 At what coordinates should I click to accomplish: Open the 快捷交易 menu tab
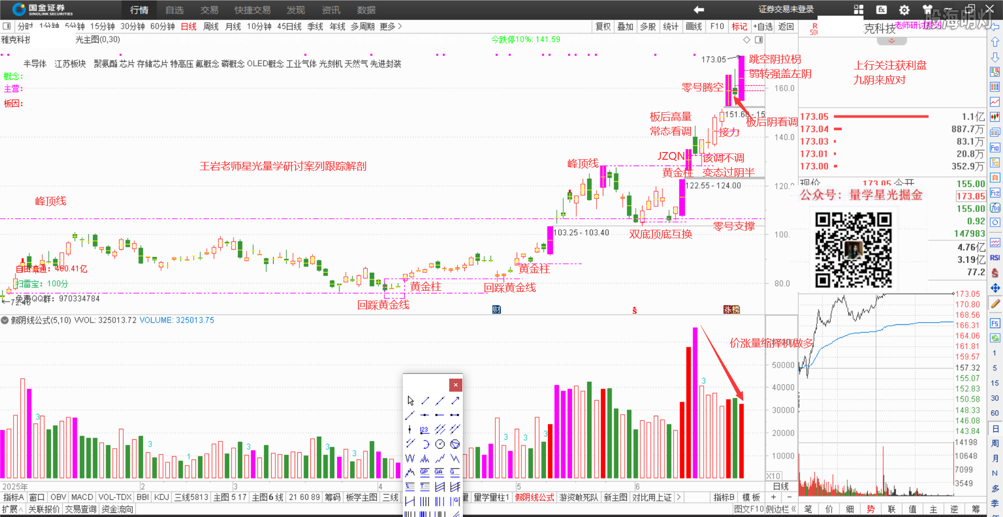click(x=252, y=10)
